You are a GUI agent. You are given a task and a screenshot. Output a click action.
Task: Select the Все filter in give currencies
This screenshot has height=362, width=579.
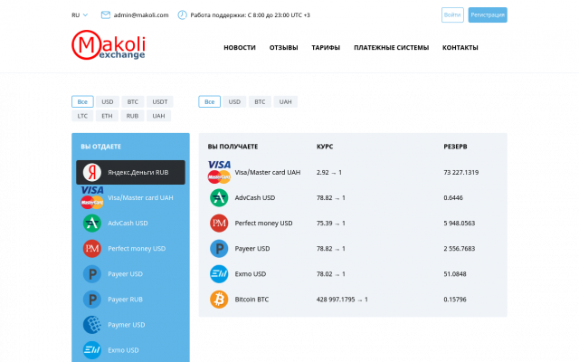click(82, 101)
